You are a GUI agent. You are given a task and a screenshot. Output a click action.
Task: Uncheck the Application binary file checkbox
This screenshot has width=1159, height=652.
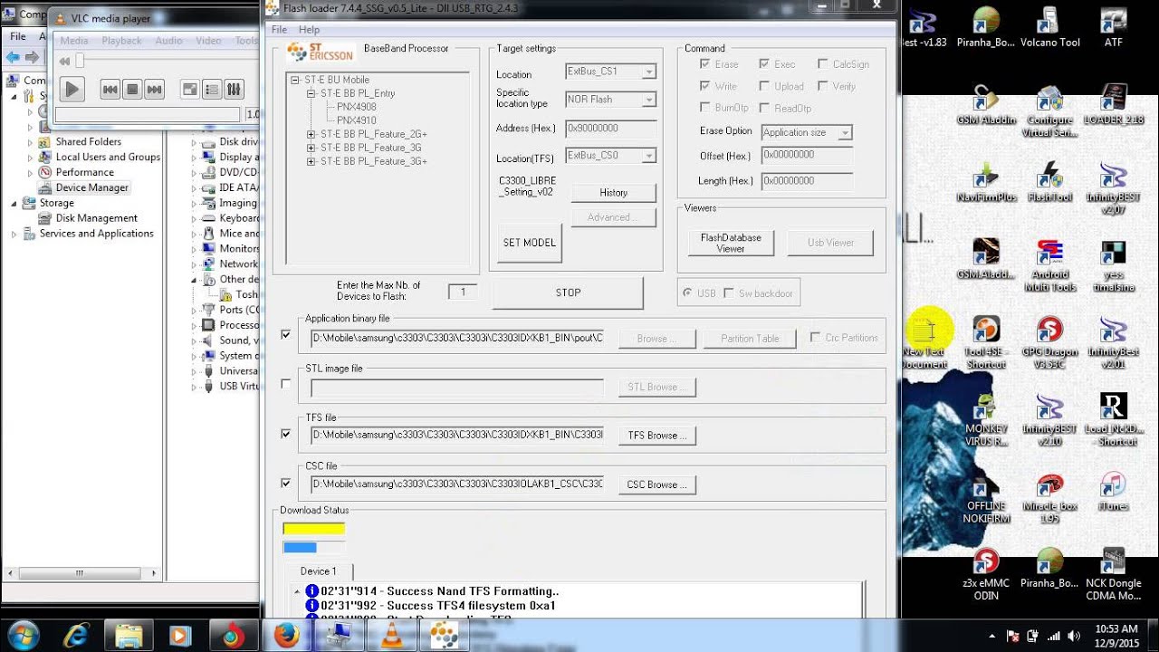(x=286, y=335)
